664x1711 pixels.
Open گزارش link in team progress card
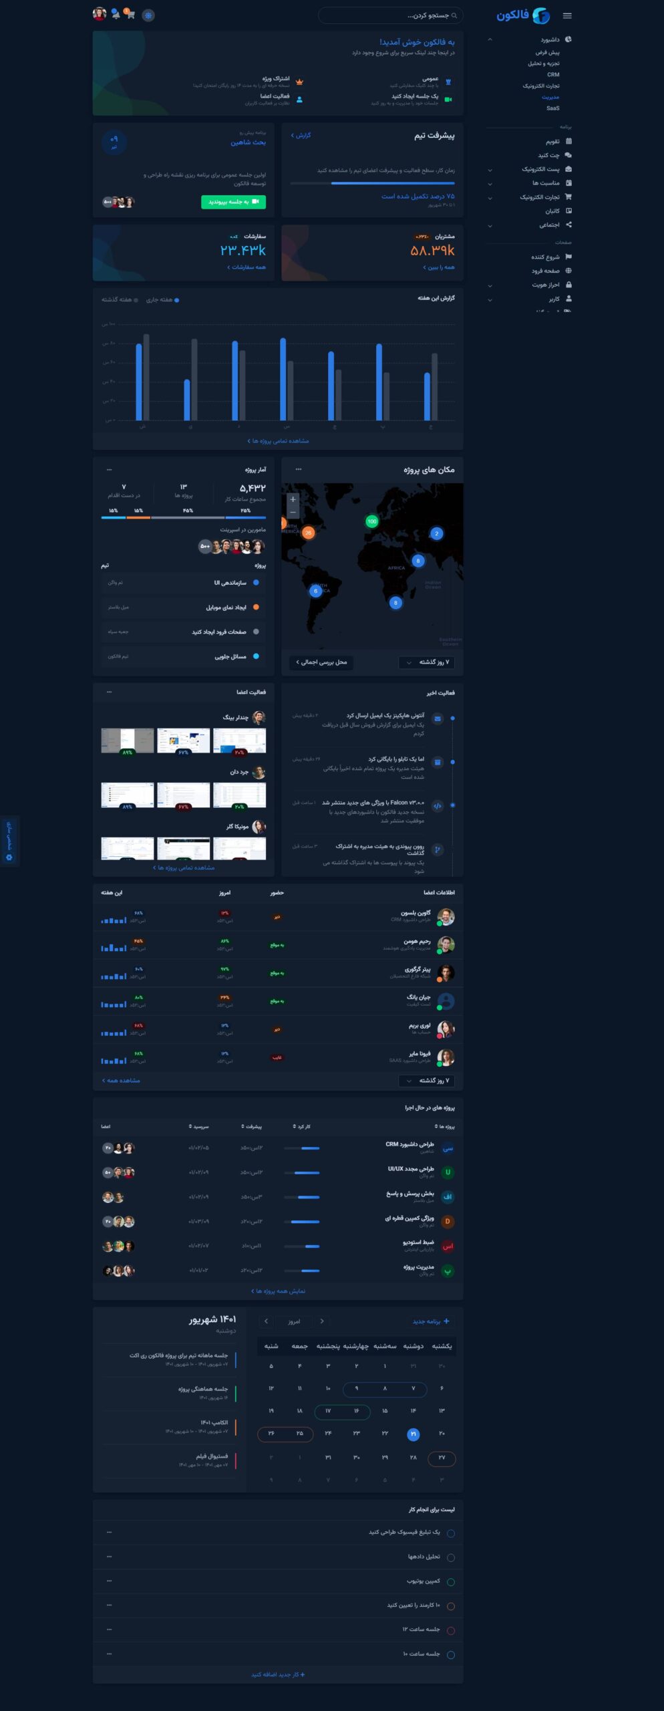(301, 136)
